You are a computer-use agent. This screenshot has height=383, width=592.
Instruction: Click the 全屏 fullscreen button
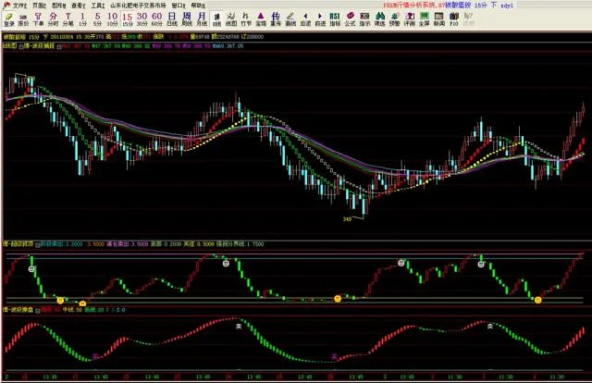coord(424,19)
